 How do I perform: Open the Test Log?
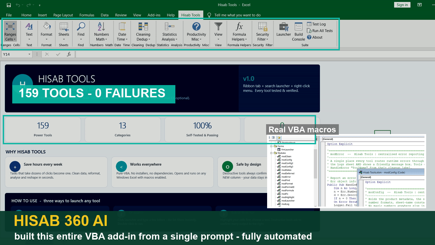316,24
